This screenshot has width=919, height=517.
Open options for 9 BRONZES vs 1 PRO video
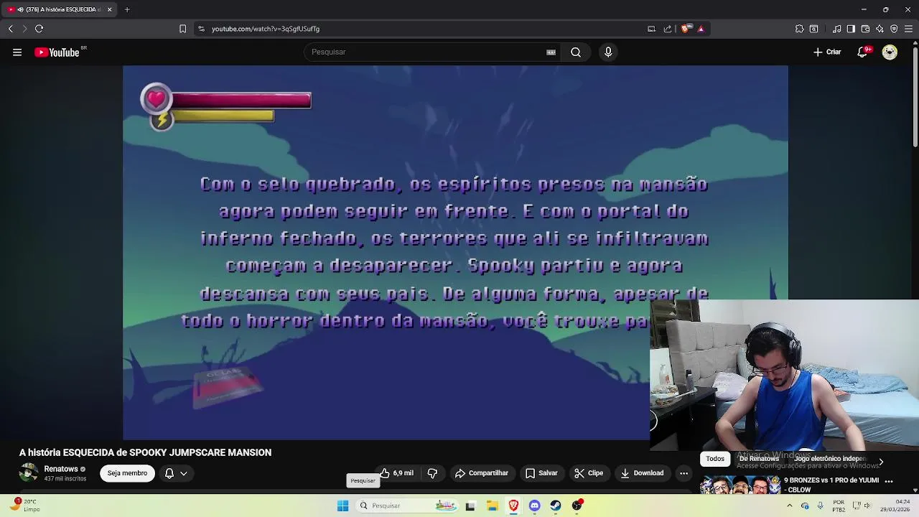tap(889, 481)
